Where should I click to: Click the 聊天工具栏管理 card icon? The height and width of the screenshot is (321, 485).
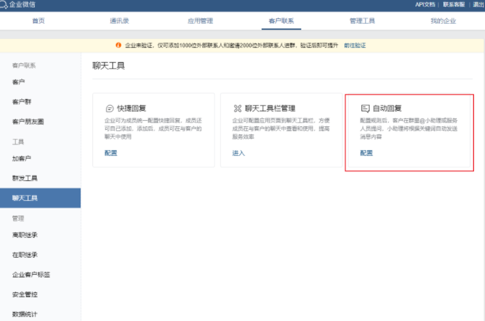pos(238,109)
